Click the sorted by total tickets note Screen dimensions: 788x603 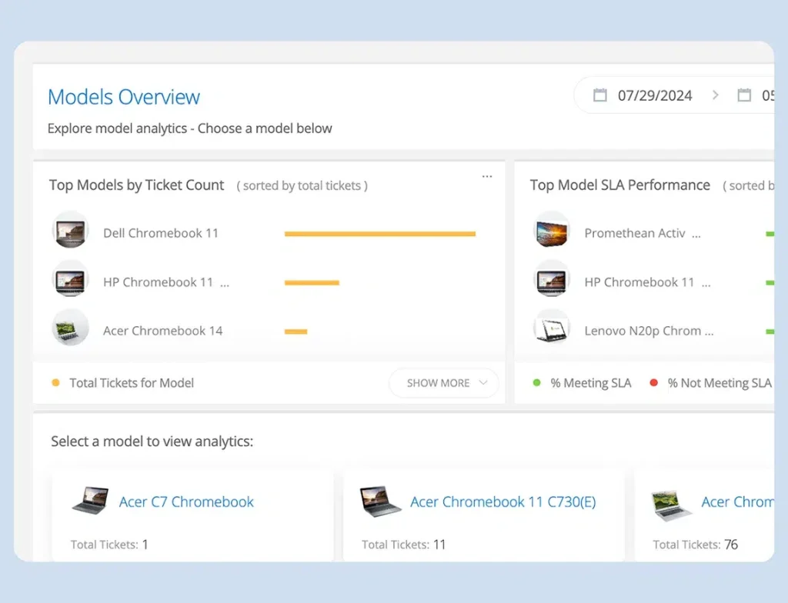coord(302,186)
